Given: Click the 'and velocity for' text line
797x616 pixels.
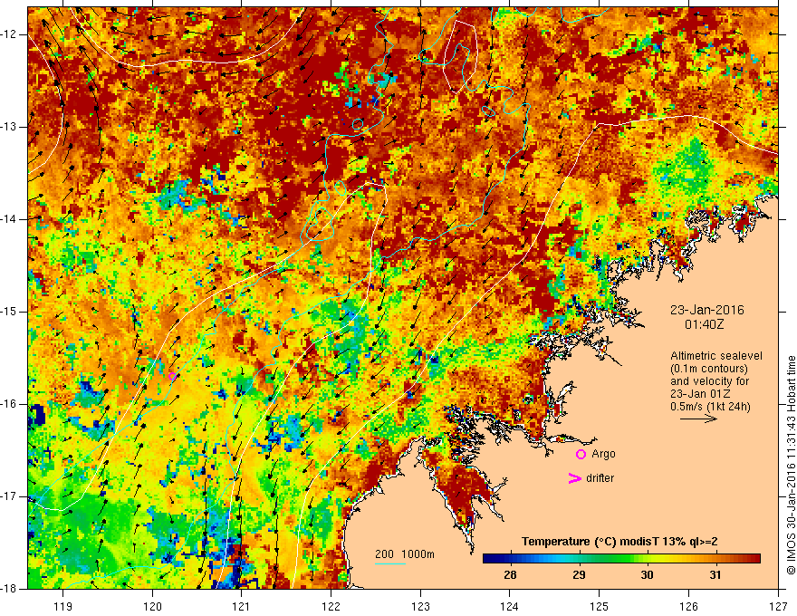Looking at the screenshot, I should click(709, 381).
